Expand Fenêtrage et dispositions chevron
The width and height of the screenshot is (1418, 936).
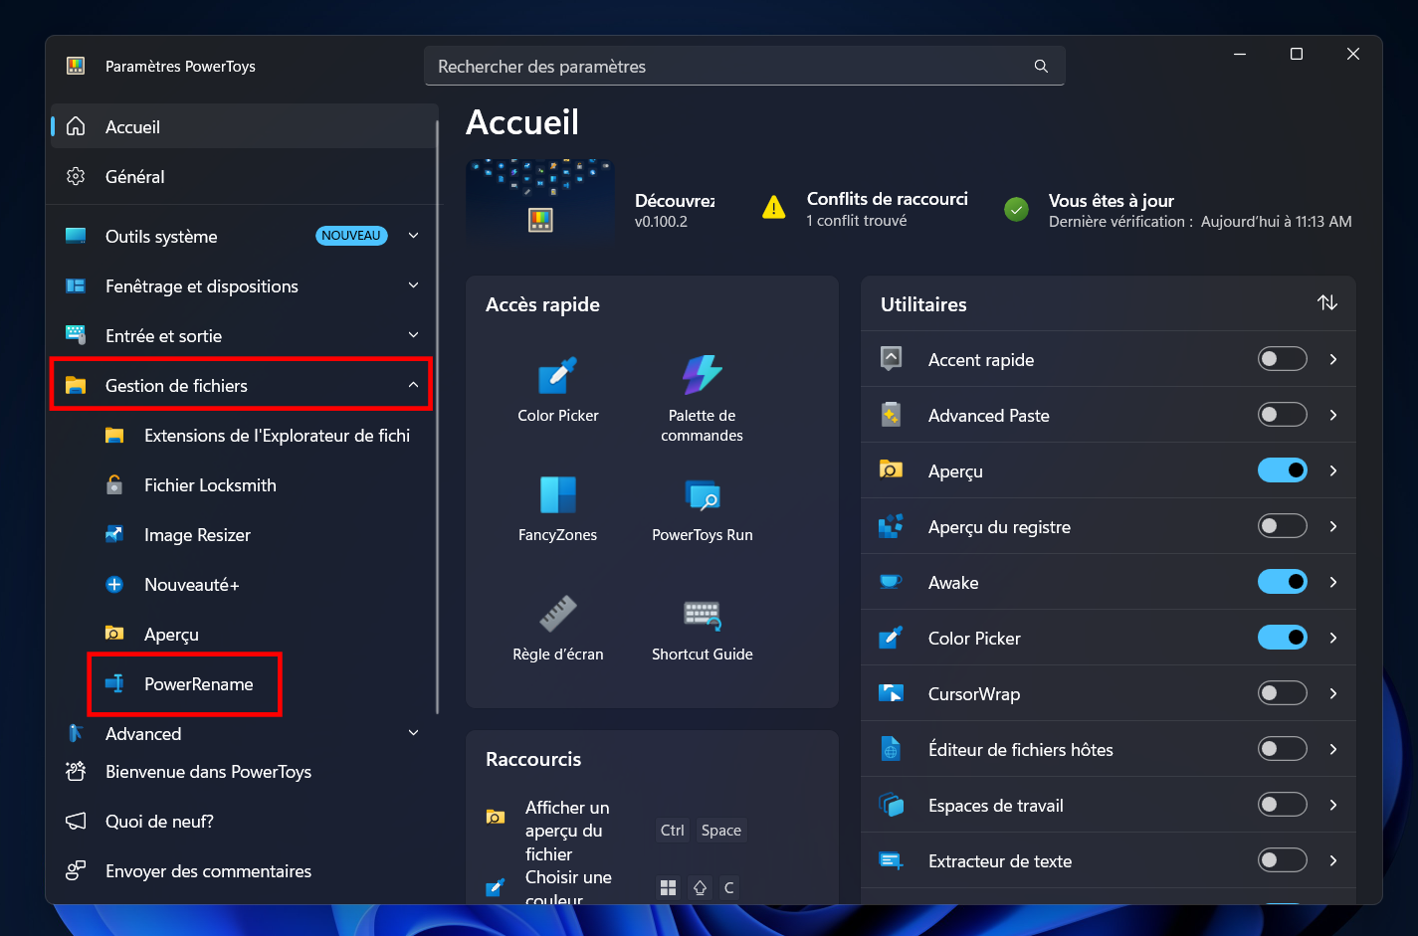pos(413,285)
